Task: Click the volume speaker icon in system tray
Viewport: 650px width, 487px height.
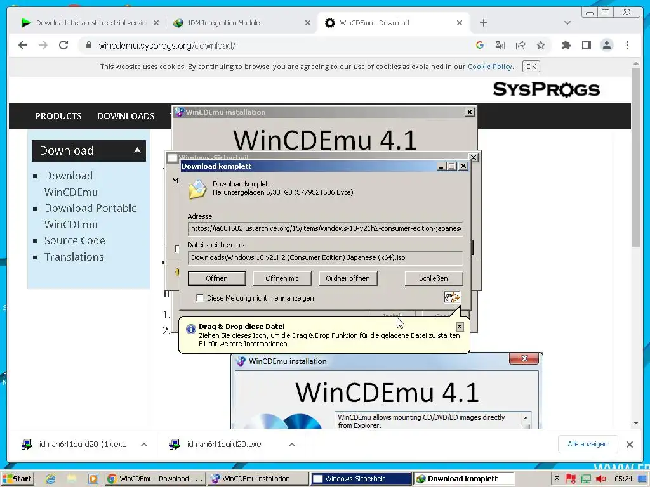Action: (x=601, y=479)
